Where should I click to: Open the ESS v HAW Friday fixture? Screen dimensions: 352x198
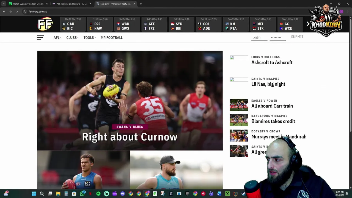pyautogui.click(x=100, y=24)
